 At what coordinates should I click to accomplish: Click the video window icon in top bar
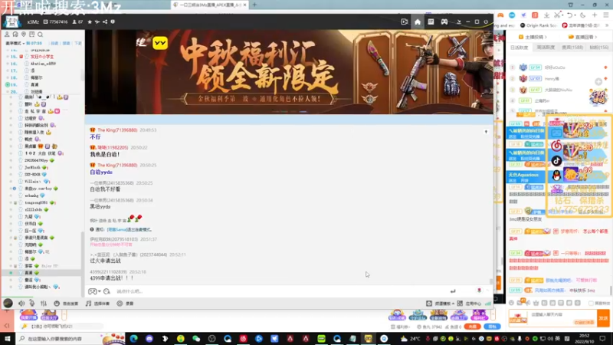tap(405, 22)
